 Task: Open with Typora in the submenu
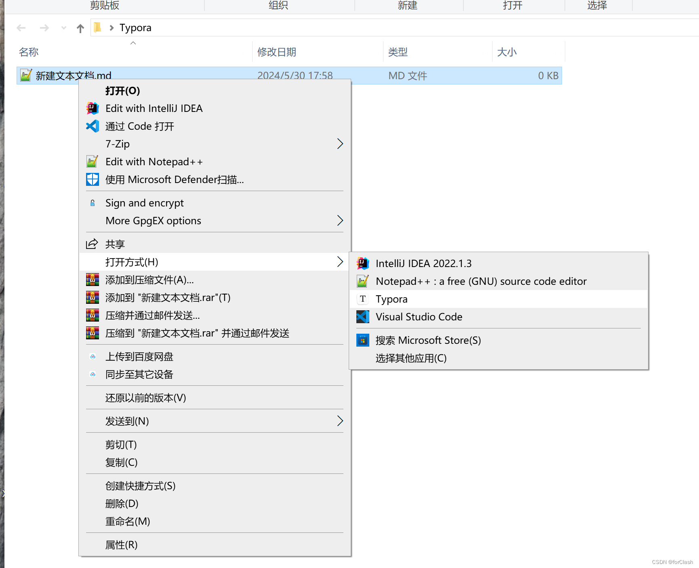(x=499, y=299)
